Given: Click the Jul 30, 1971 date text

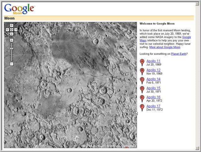Looking at the screenshot, I should tap(154, 92).
